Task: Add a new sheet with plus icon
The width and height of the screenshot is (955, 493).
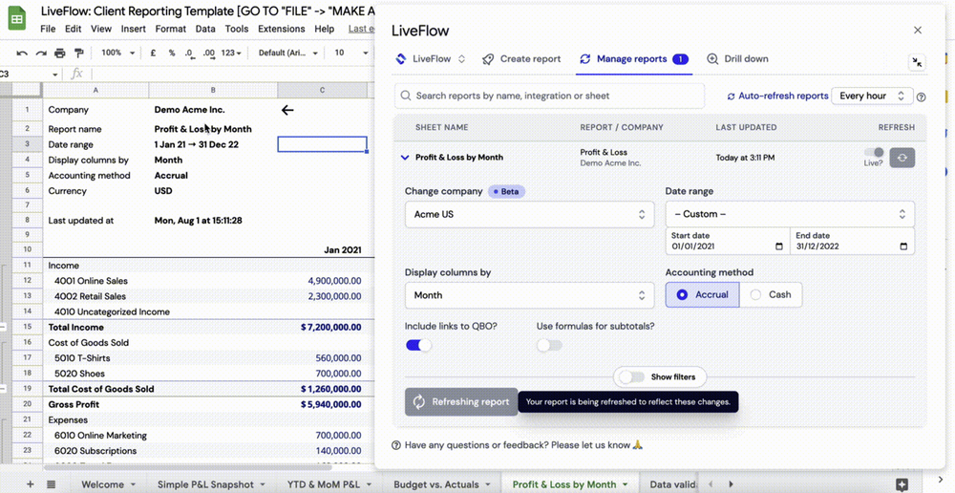Action: coord(30,483)
